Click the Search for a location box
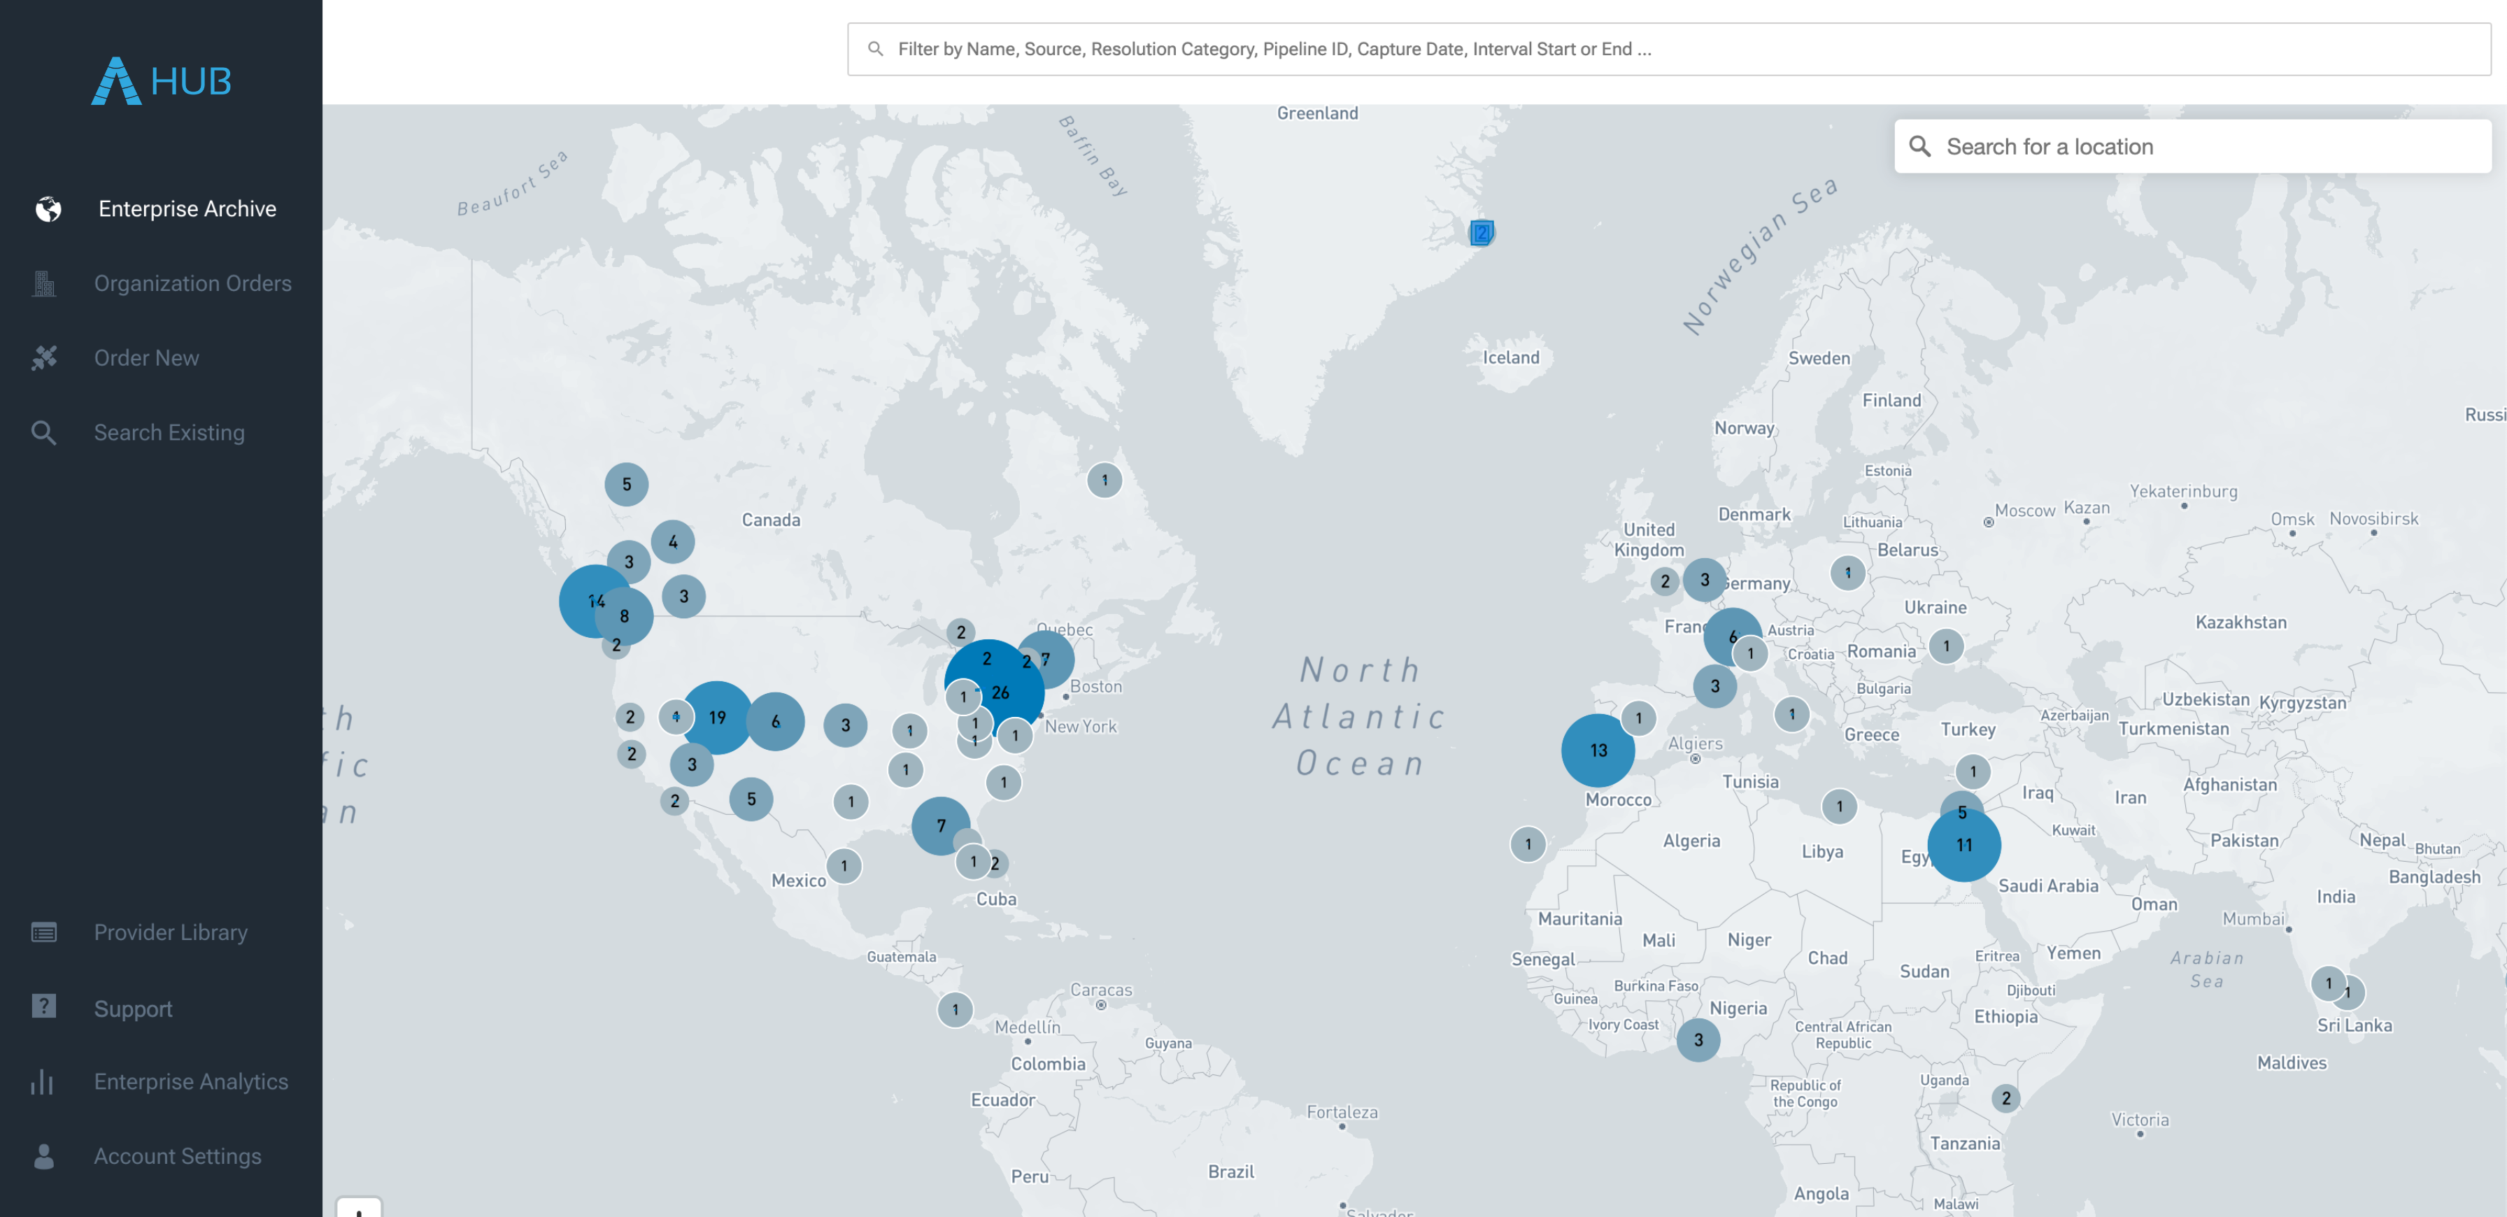Screen dimensions: 2507x1217 click(2193, 147)
